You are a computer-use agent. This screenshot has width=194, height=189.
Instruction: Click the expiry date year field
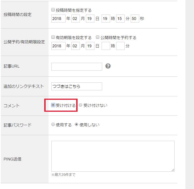[58, 46]
